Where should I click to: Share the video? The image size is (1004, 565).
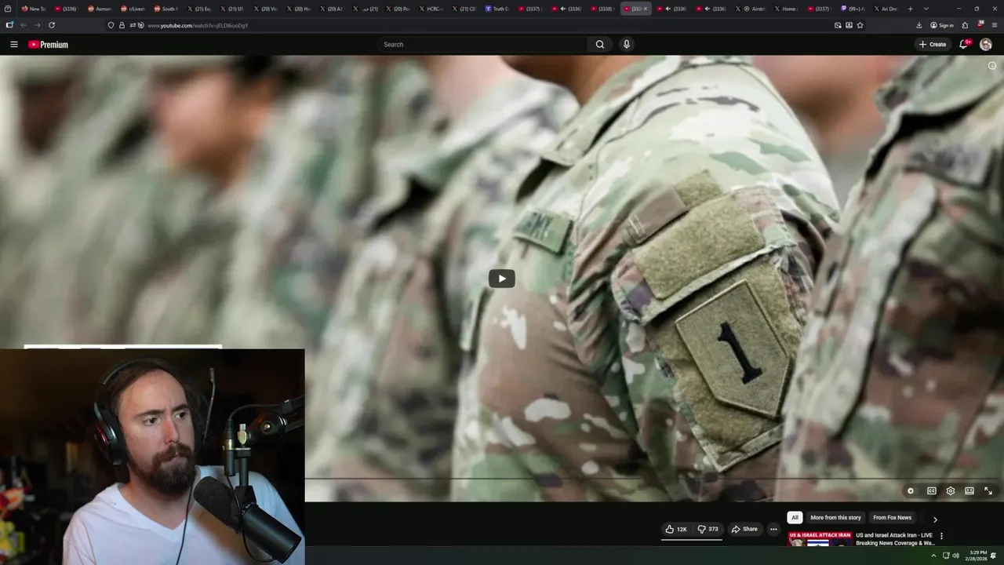click(744, 529)
